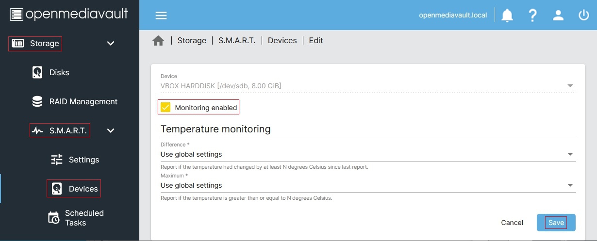This screenshot has width=597, height=241.
Task: Click the power icon in the header
Action: pos(583,15)
